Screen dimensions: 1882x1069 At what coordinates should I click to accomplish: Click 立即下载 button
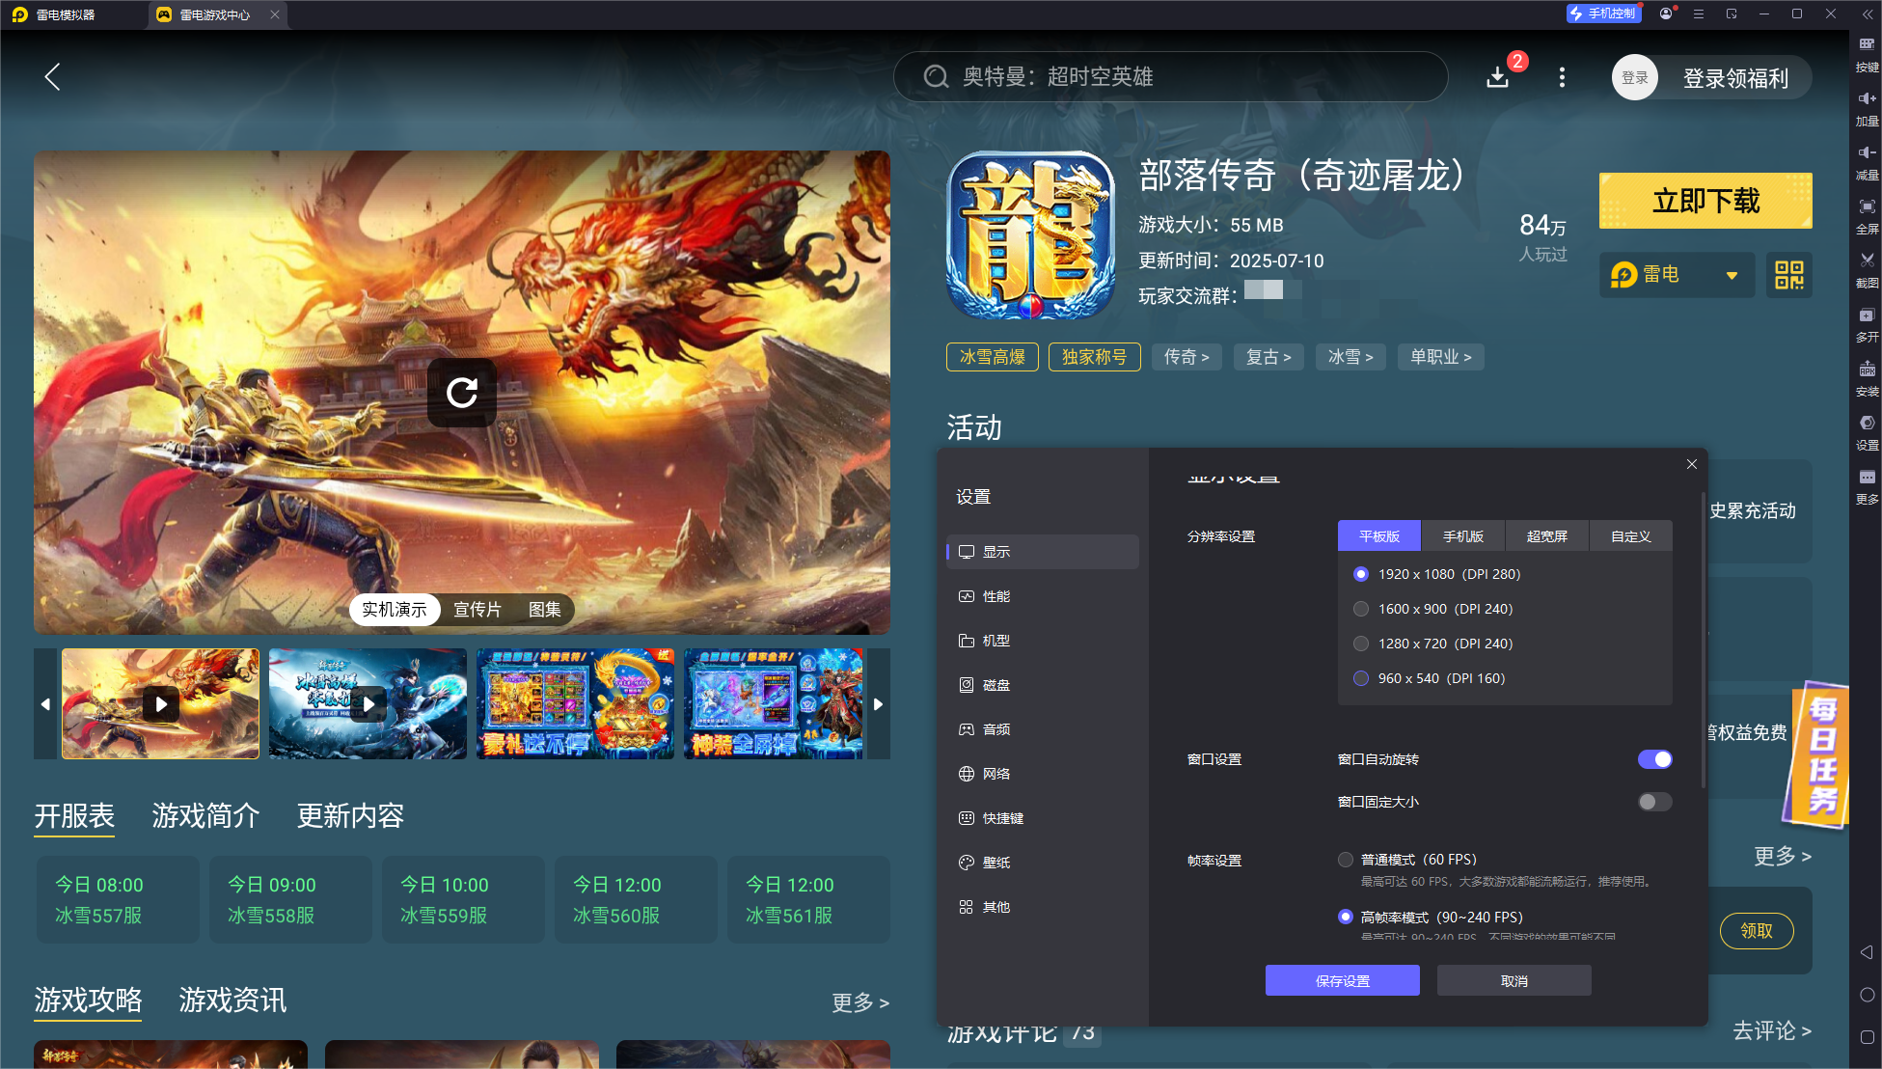tap(1705, 201)
